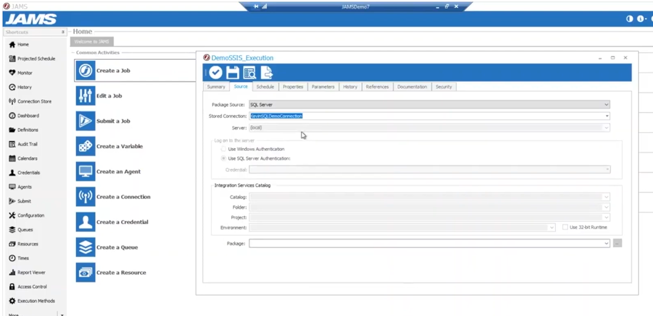Open Dashboard shortcut
The height and width of the screenshot is (316, 653).
coord(24,116)
